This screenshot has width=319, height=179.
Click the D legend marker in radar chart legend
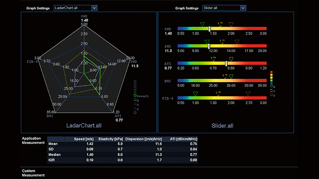coord(135,108)
